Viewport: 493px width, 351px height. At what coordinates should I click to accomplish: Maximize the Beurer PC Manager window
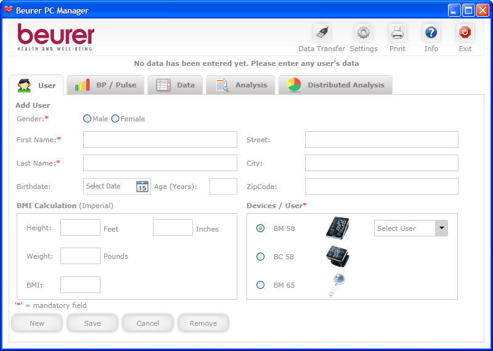click(x=468, y=10)
